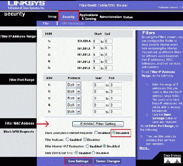Viewport: 183px width, 166px height.
Task: Open protocol dropdown for port range 3
Action: point(74,98)
